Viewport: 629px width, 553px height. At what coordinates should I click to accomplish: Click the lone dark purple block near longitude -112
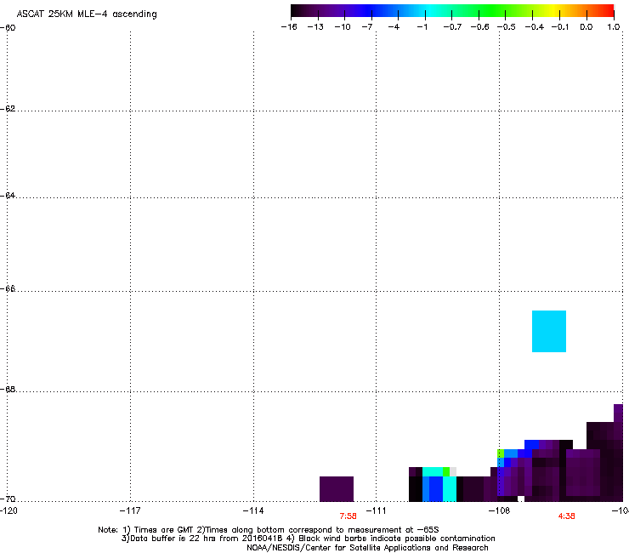[x=336, y=488]
